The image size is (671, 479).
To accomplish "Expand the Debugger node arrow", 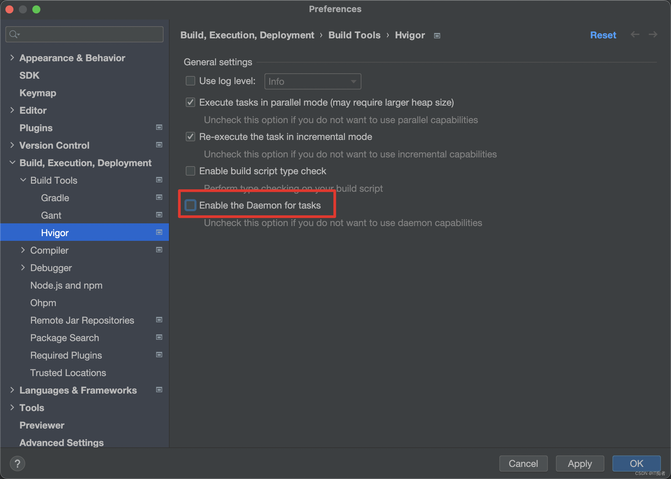I will (x=23, y=268).
